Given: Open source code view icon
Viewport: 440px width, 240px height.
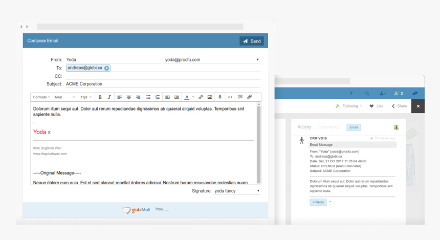Looking at the screenshot, I should (x=230, y=97).
